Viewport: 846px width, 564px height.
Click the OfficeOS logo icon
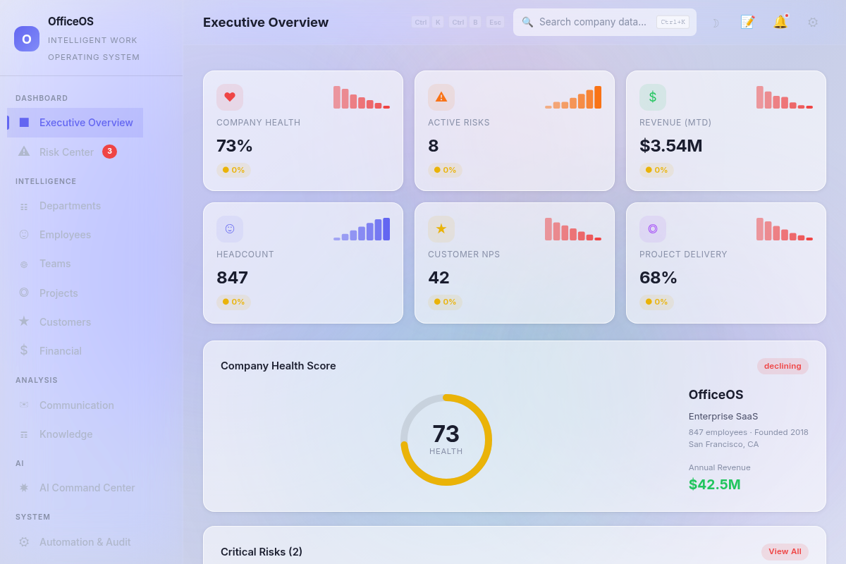tap(27, 39)
